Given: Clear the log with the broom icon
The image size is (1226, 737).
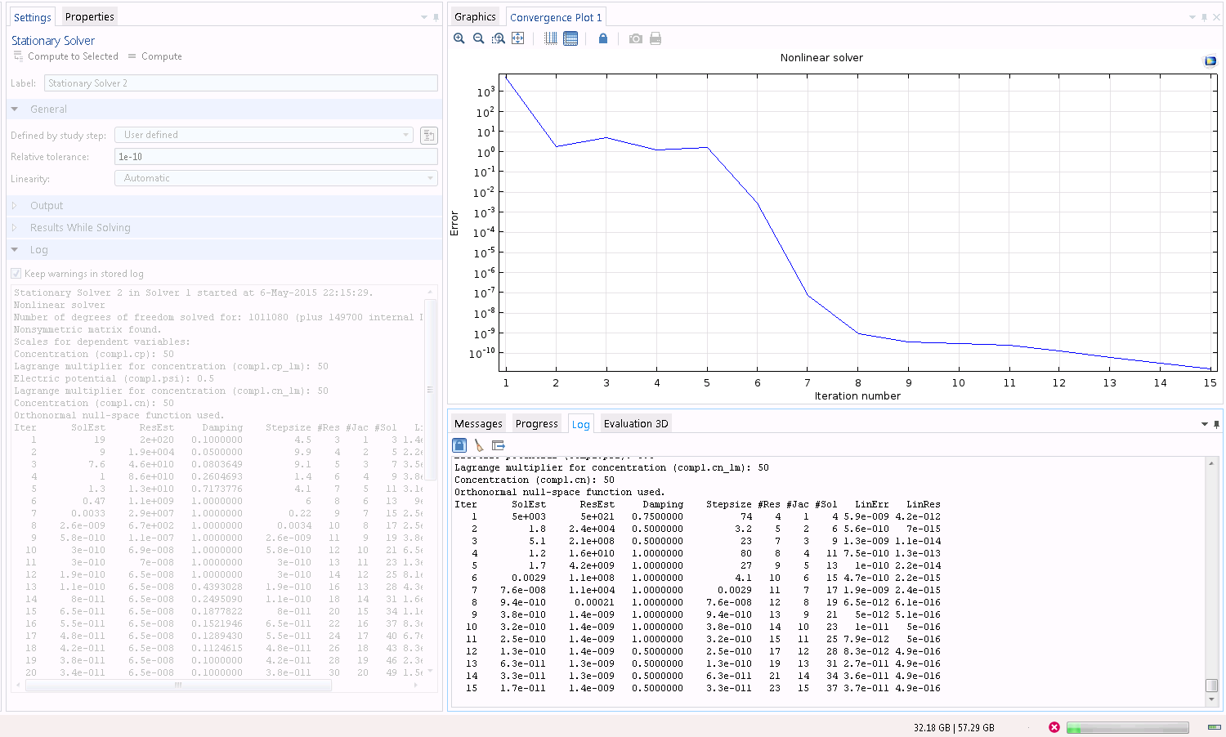Looking at the screenshot, I should coord(479,445).
